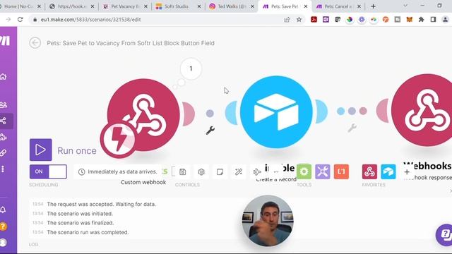Open Help question mark in sidebar
Screen dimensions: 452x254
pyautogui.click(x=3, y=226)
